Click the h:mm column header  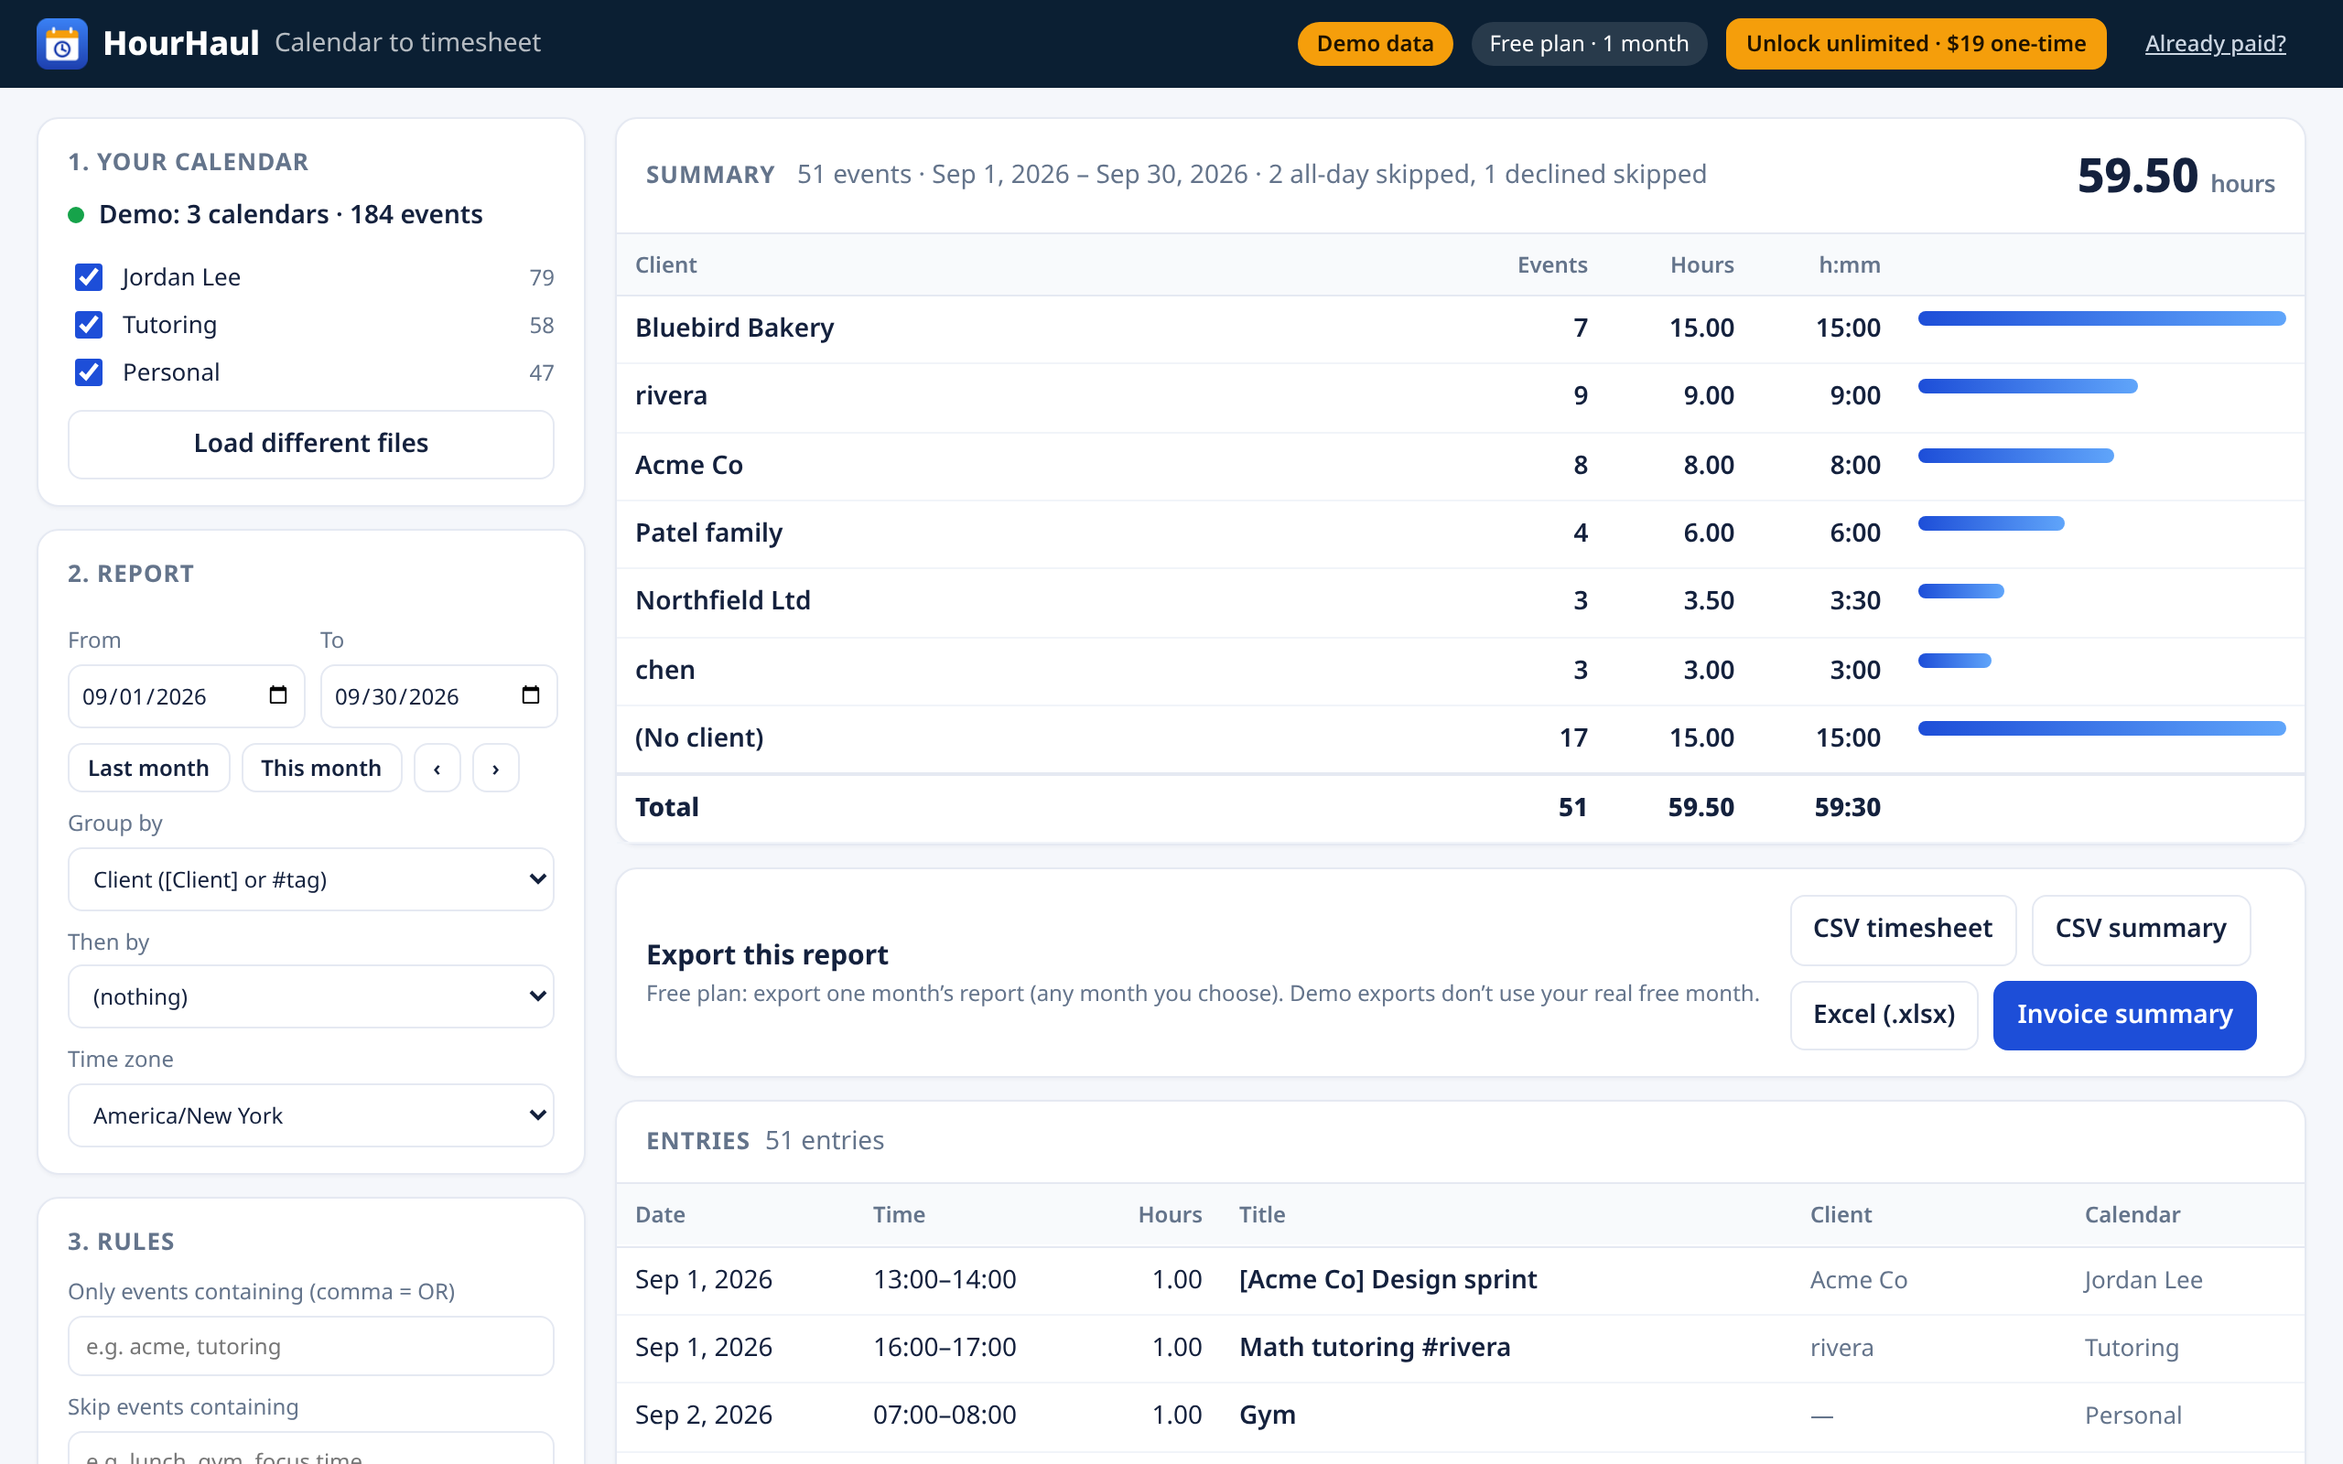(1849, 264)
